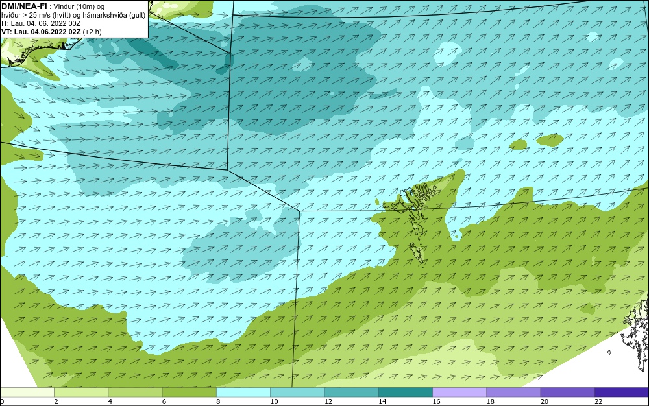Click the lavender 16–18 legend swatch
Screen dimensions: 649x406
tap(459, 392)
